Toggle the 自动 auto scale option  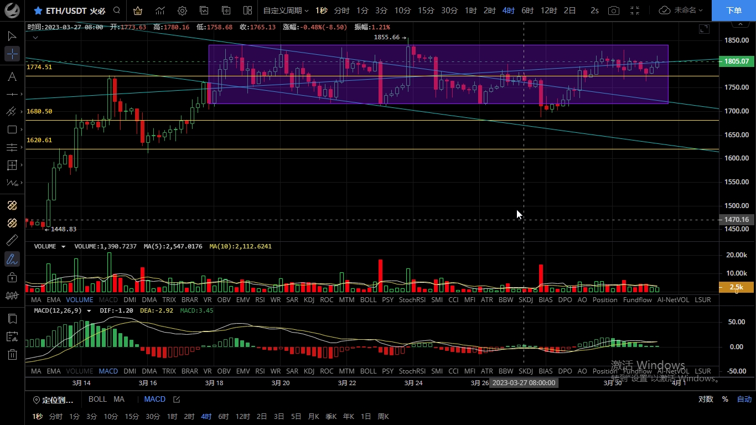point(744,399)
